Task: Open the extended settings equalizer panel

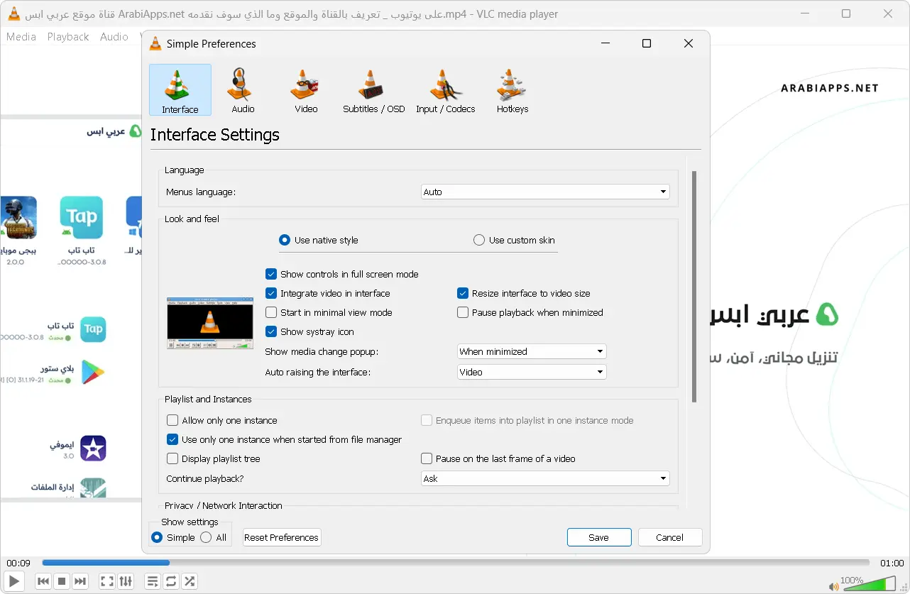Action: 126,581
